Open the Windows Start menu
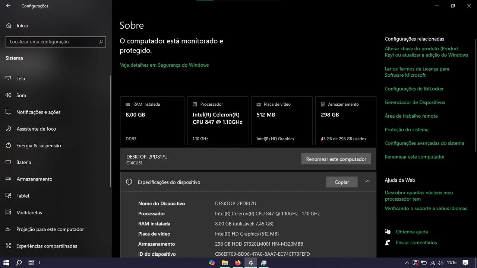Screen dimensions: 477x268 pyautogui.click(x=6, y=263)
